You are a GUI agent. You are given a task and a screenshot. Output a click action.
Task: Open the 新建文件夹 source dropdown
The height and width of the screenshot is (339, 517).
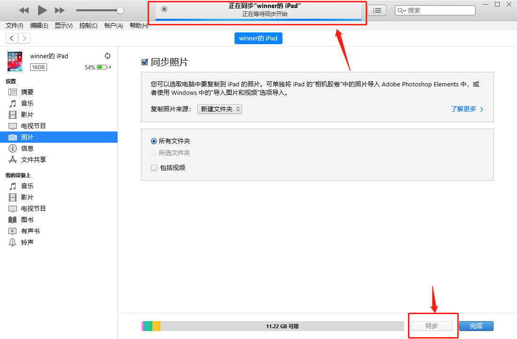(x=219, y=109)
